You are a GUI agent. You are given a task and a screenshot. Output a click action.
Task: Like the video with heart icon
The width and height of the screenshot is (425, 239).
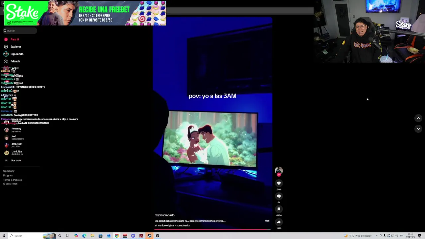tap(279, 183)
